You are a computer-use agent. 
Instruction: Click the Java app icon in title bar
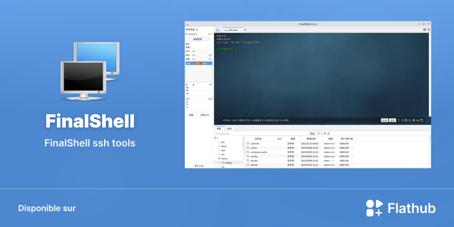tap(188, 24)
